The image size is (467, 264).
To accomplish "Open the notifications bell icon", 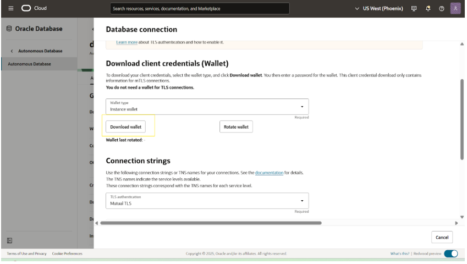I will (428, 9).
